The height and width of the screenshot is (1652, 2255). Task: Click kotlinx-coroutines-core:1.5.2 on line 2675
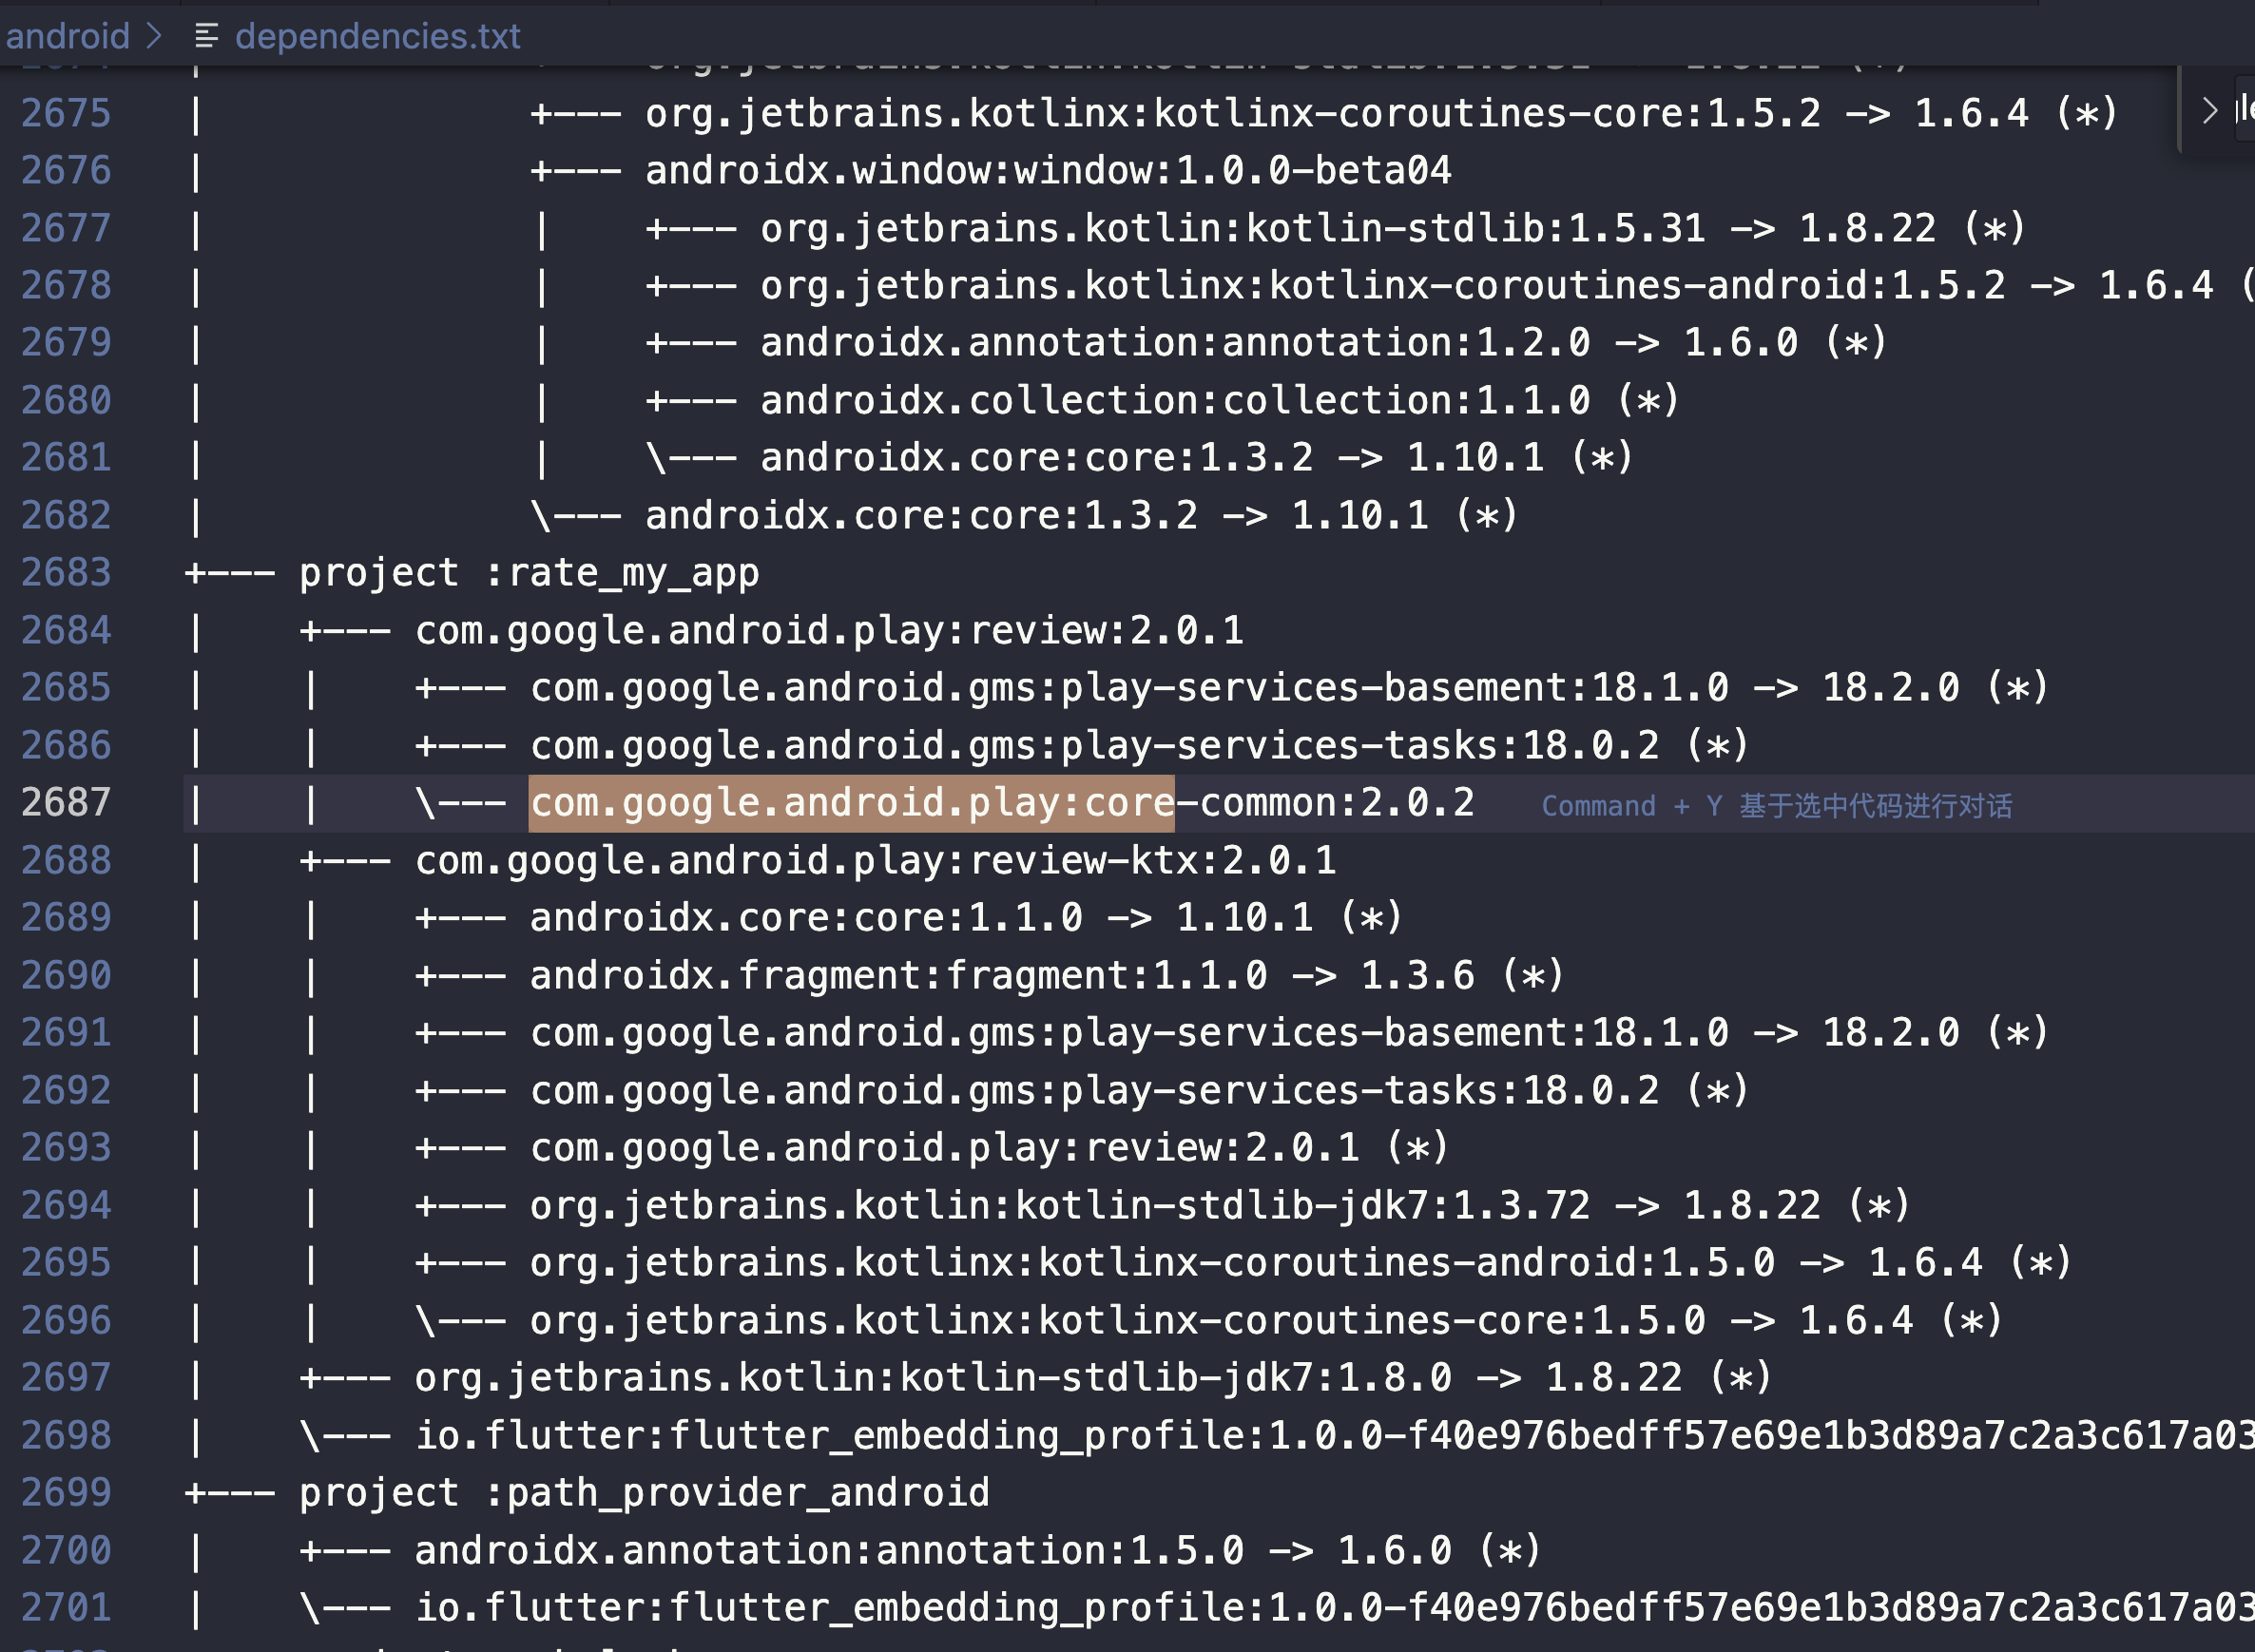[x=1381, y=113]
